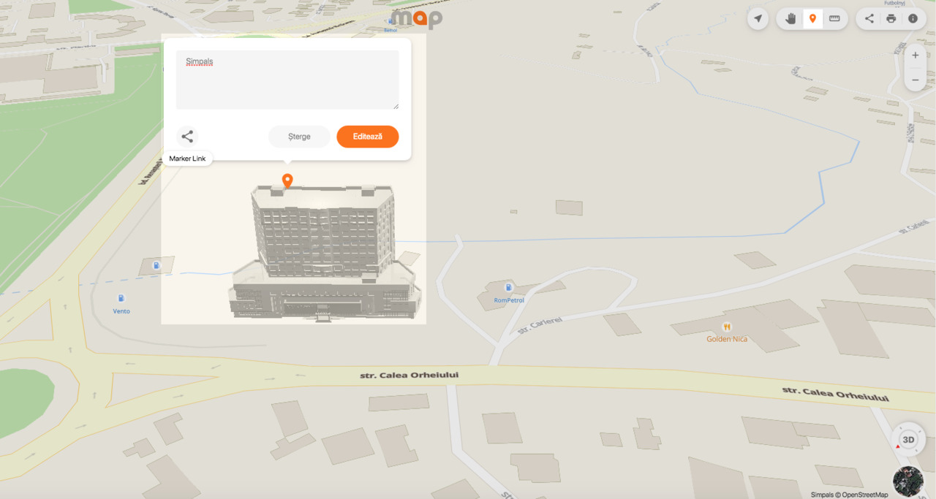Click the Golden Nica restaurant icon
This screenshot has width=936, height=499.
point(727,327)
